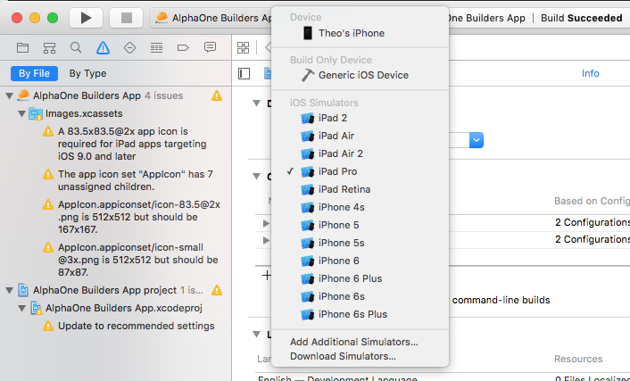The image size is (630, 381).
Task: Select the iPhone 6s simulator
Action: (360, 296)
